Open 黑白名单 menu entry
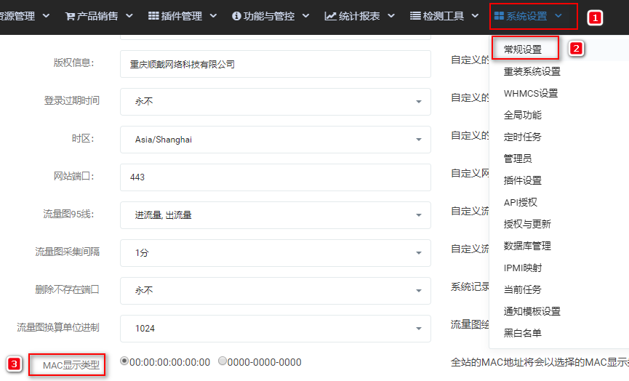 pyautogui.click(x=523, y=333)
